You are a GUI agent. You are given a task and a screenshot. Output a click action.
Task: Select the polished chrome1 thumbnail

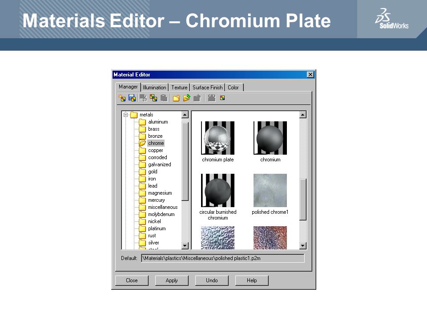[x=270, y=190]
